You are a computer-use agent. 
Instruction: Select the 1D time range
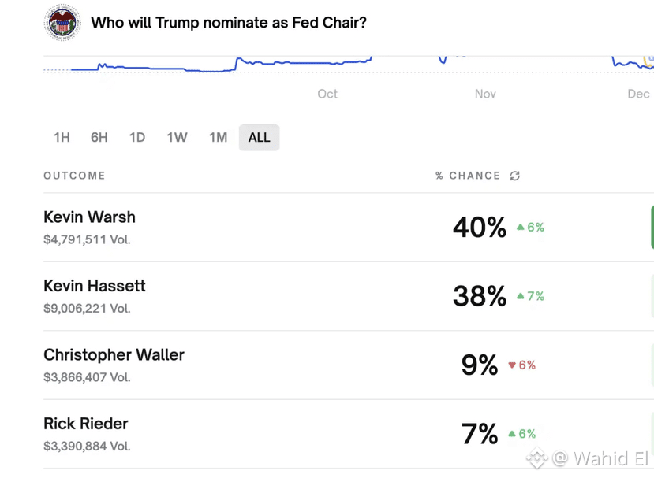[137, 138]
